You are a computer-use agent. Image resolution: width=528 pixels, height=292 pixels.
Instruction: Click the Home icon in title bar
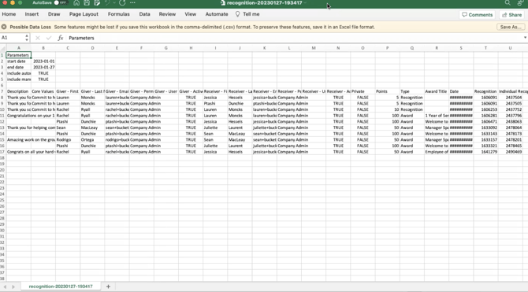[x=76, y=2]
